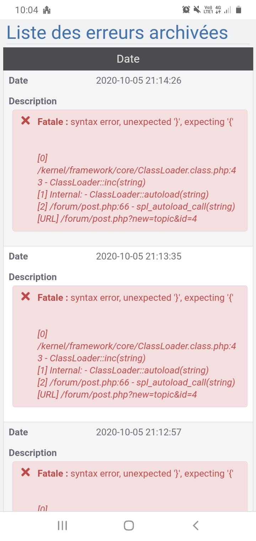Click the red X error icon in first entry
Screen dimensions: 256x541
25,121
